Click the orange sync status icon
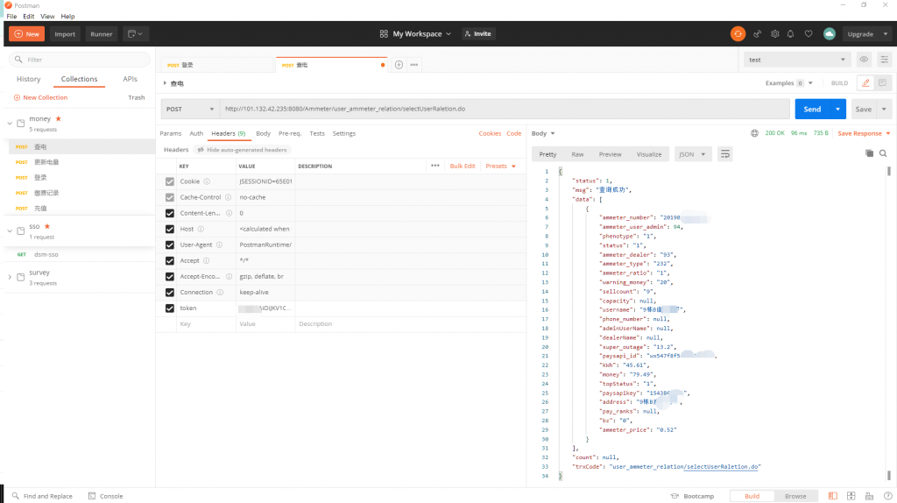This screenshot has width=897, height=503. [x=738, y=34]
